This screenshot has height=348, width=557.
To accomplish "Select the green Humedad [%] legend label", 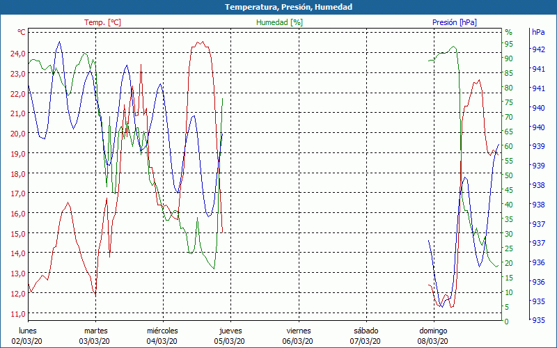I will pos(280,22).
